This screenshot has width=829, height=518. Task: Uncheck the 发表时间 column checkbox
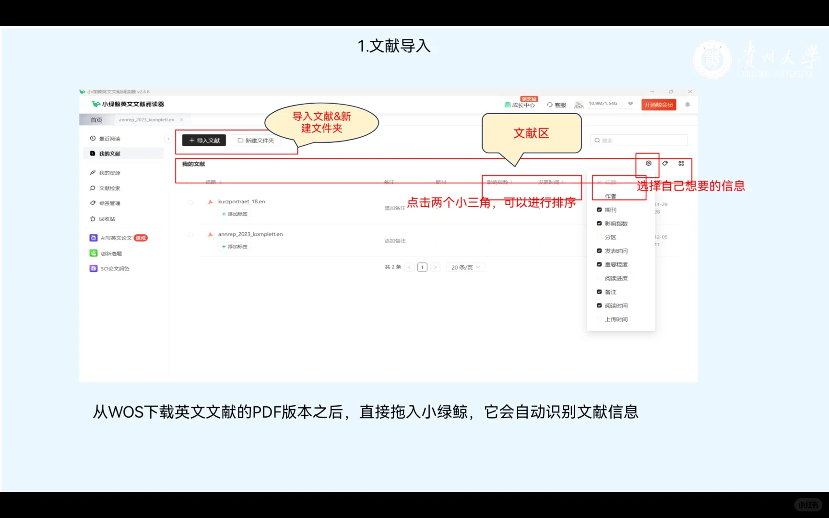pyautogui.click(x=599, y=251)
